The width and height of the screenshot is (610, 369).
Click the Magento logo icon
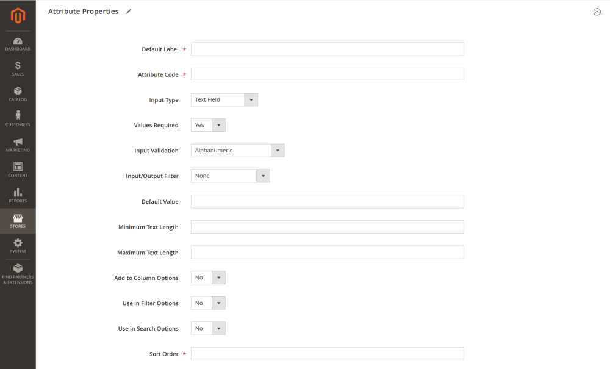[x=18, y=16]
